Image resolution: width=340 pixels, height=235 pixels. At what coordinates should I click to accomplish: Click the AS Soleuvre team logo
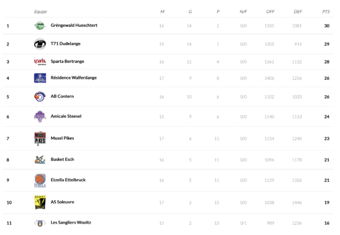click(x=40, y=202)
